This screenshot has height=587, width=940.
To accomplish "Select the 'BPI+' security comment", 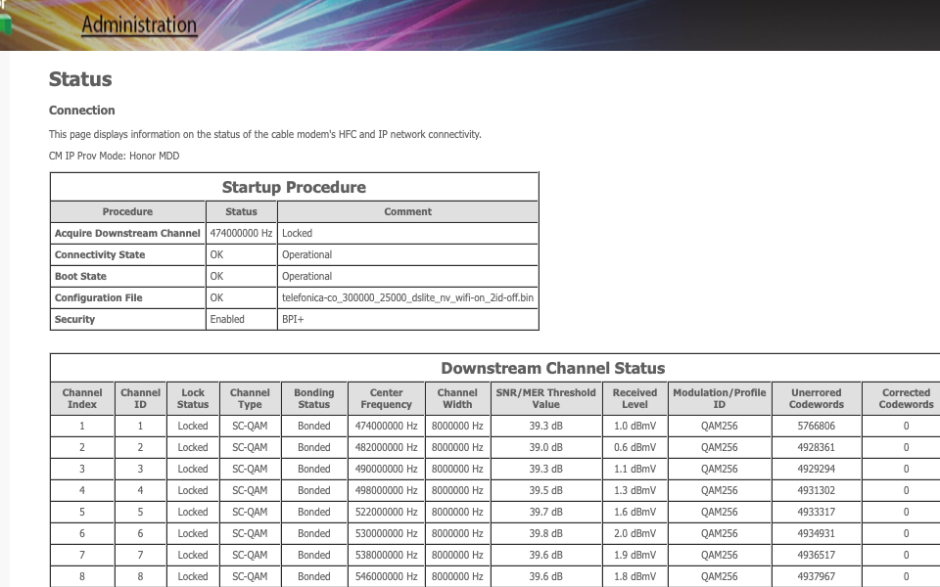I will point(293,319).
